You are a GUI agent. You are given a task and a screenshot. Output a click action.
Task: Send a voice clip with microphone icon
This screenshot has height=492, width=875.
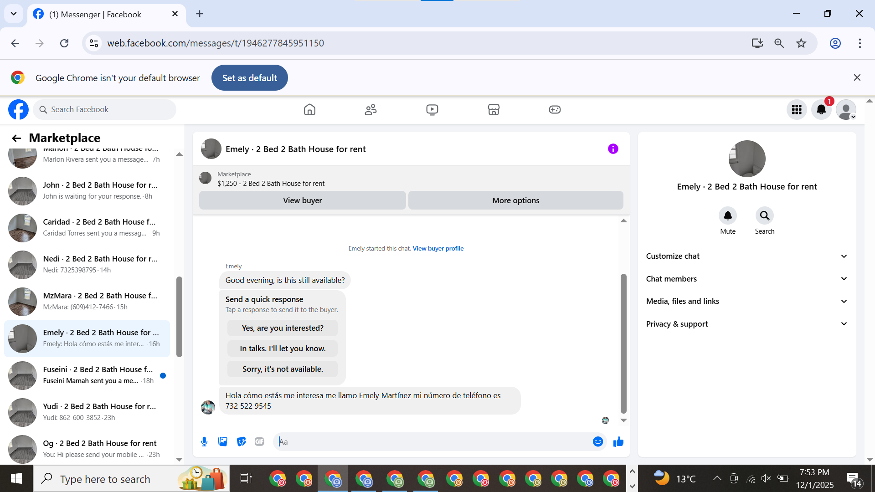click(x=204, y=441)
